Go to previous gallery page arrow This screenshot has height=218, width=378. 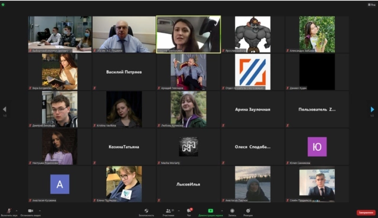pos(5,110)
